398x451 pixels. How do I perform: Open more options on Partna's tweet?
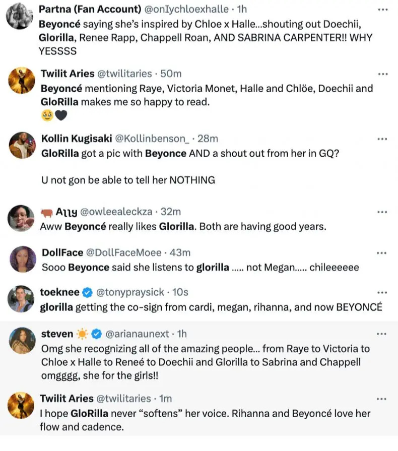pos(383,10)
